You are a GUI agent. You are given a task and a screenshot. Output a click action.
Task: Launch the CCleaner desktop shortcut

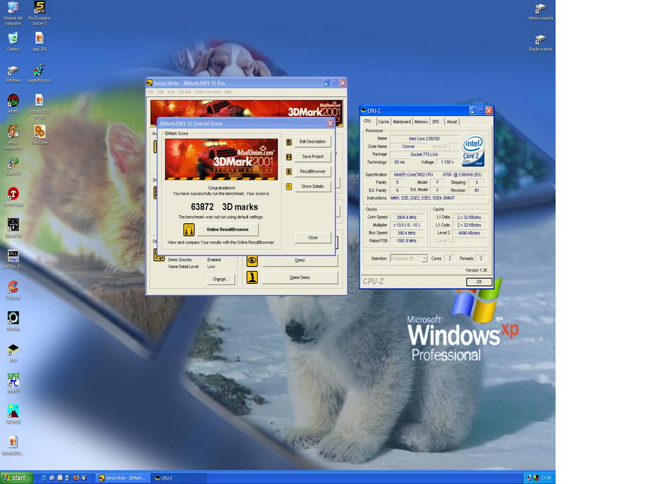13,290
